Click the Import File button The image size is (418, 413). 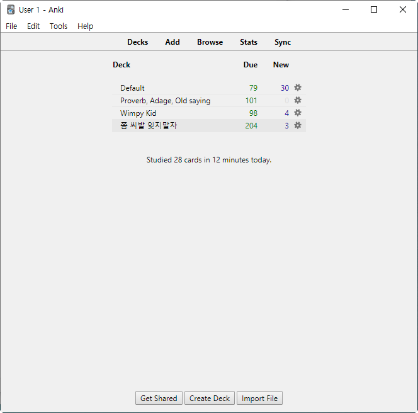point(259,398)
